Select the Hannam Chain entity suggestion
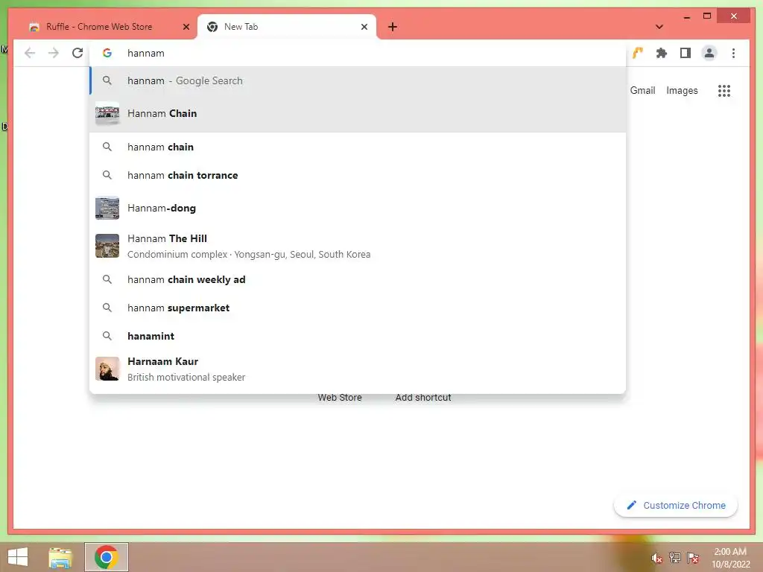 coord(358,113)
